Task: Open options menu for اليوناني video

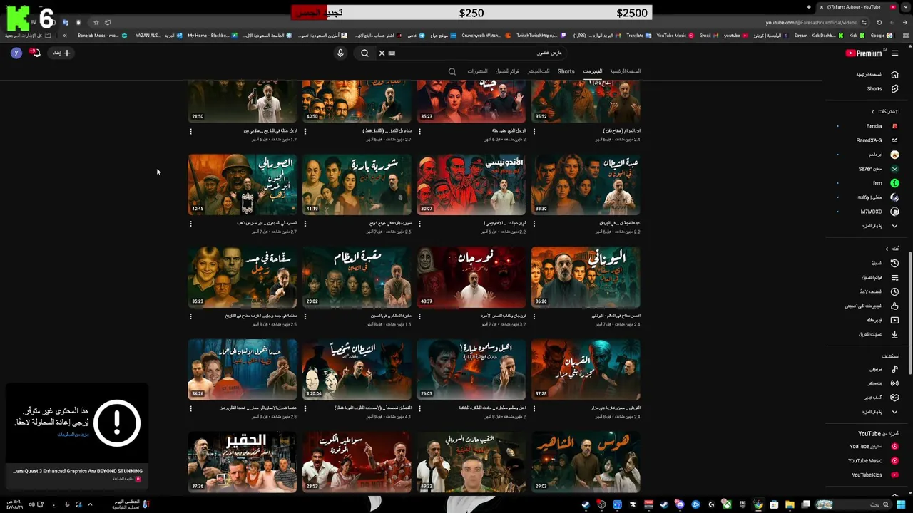Action: (534, 316)
